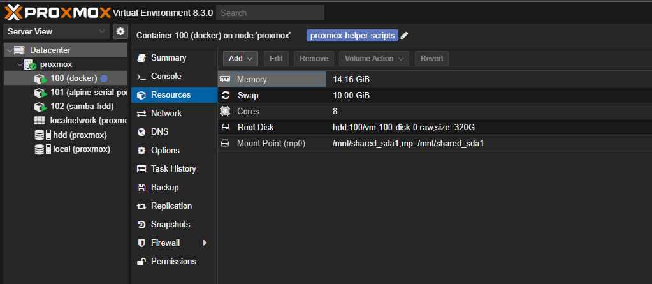652x284 pixels.
Task: Open the Server View gear settings
Action: tap(120, 31)
